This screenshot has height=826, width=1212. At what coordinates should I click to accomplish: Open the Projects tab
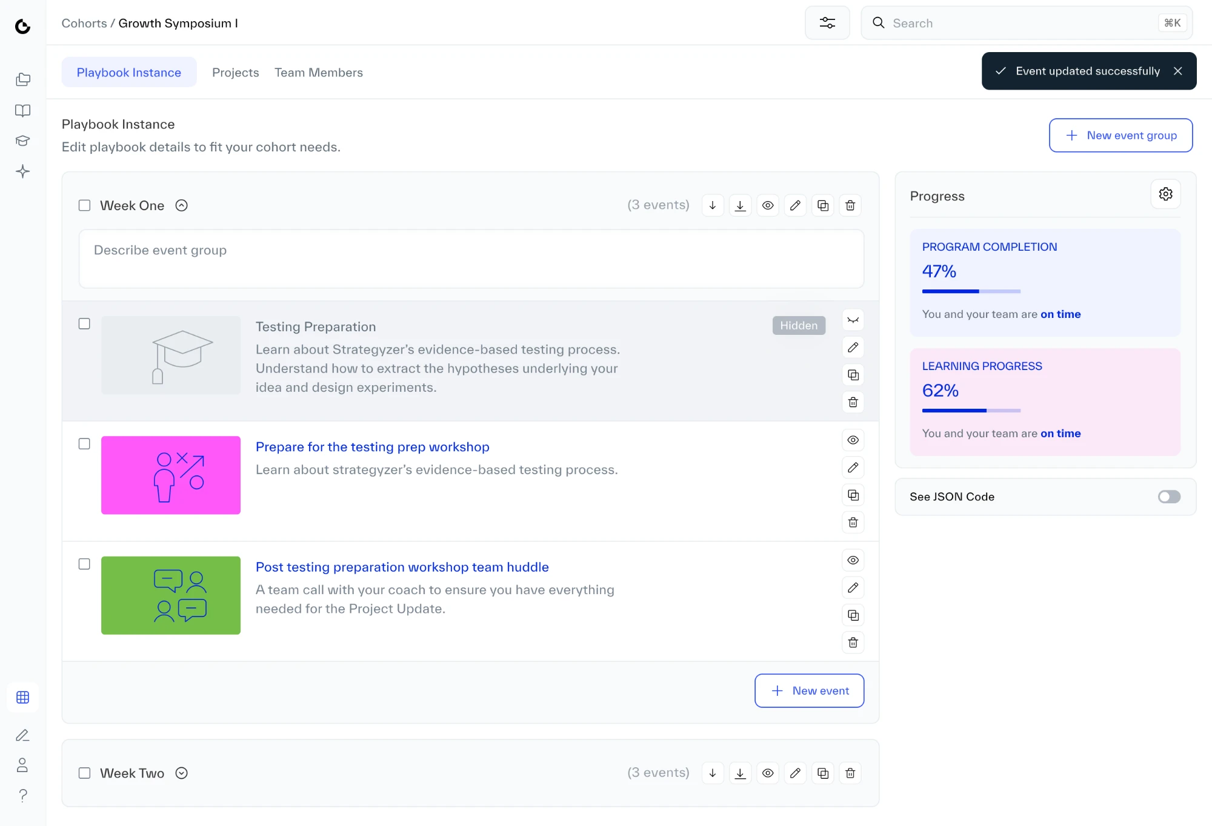(x=236, y=72)
